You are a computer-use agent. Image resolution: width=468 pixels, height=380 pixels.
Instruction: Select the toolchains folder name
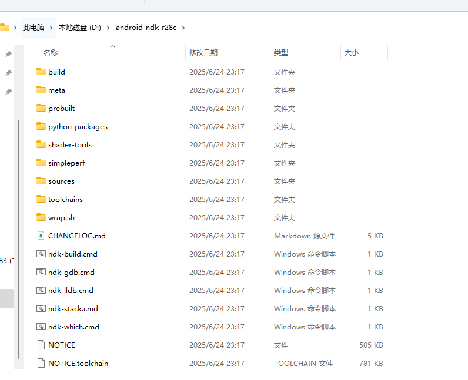[x=65, y=199]
